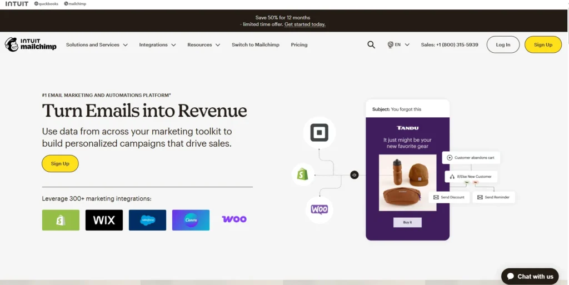Click the Salesforce tile logo
Screen dimensions: 569x285
click(147, 220)
